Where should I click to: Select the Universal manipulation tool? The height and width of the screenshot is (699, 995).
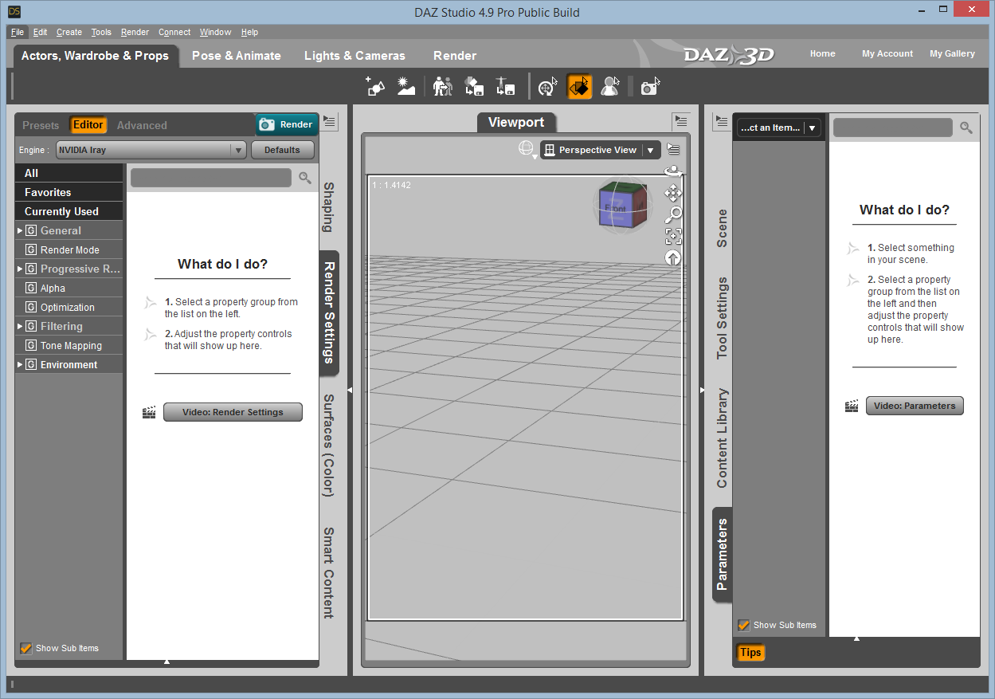click(548, 86)
